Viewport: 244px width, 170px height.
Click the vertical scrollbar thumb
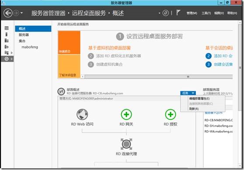click(240, 68)
